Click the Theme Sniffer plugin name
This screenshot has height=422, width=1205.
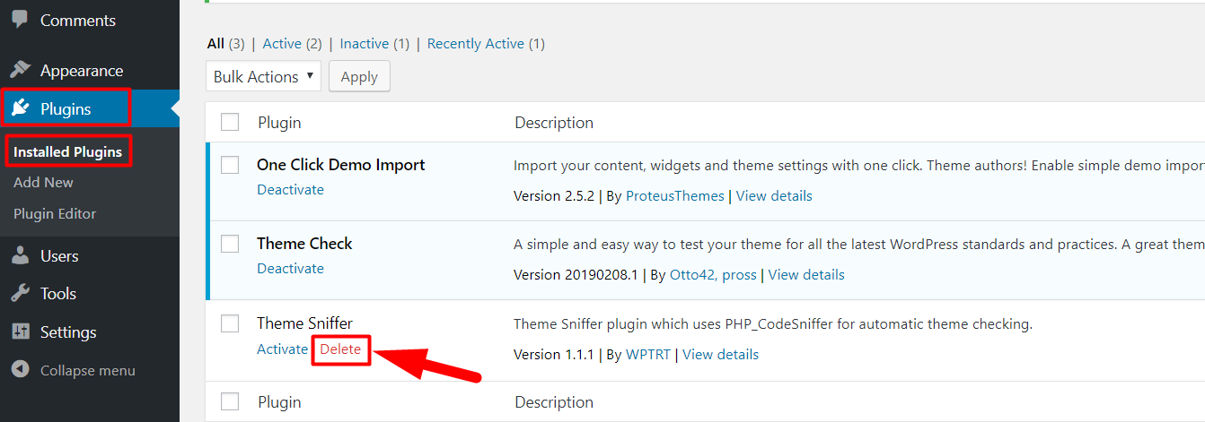coord(304,323)
